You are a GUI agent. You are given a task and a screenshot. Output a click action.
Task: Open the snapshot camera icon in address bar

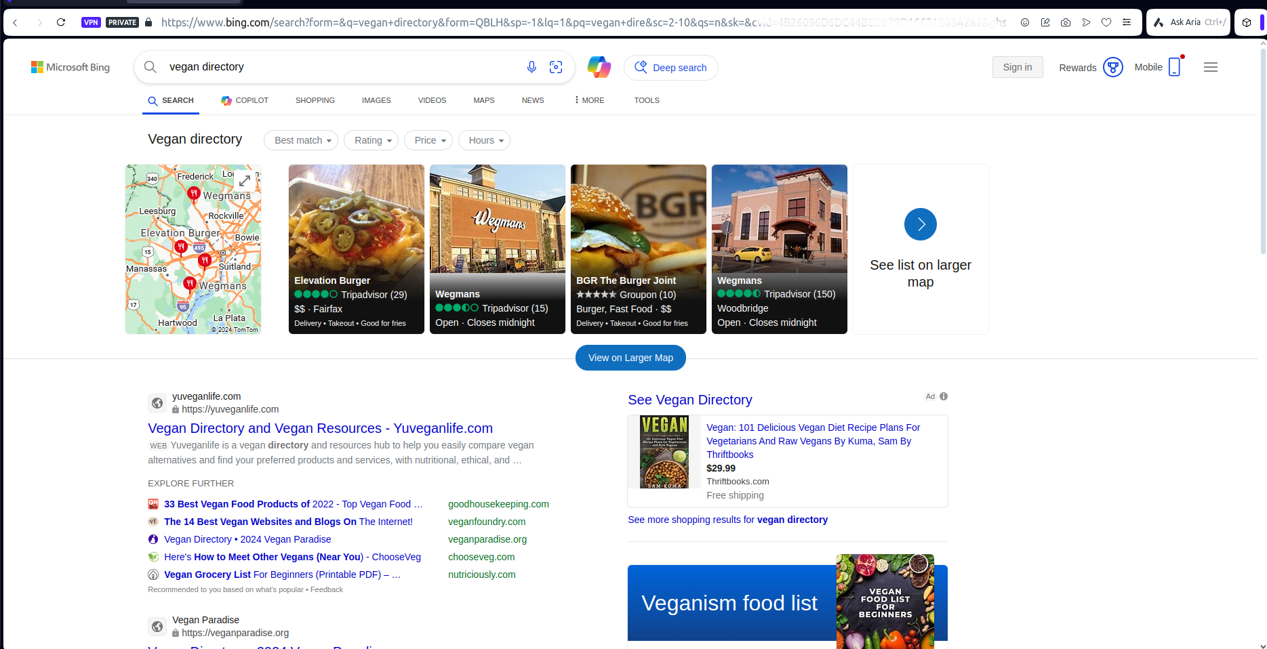(x=1066, y=22)
